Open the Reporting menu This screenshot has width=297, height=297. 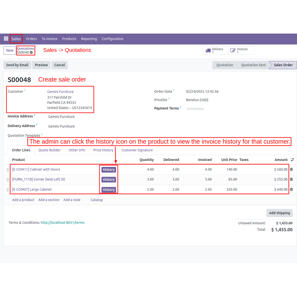(89, 39)
